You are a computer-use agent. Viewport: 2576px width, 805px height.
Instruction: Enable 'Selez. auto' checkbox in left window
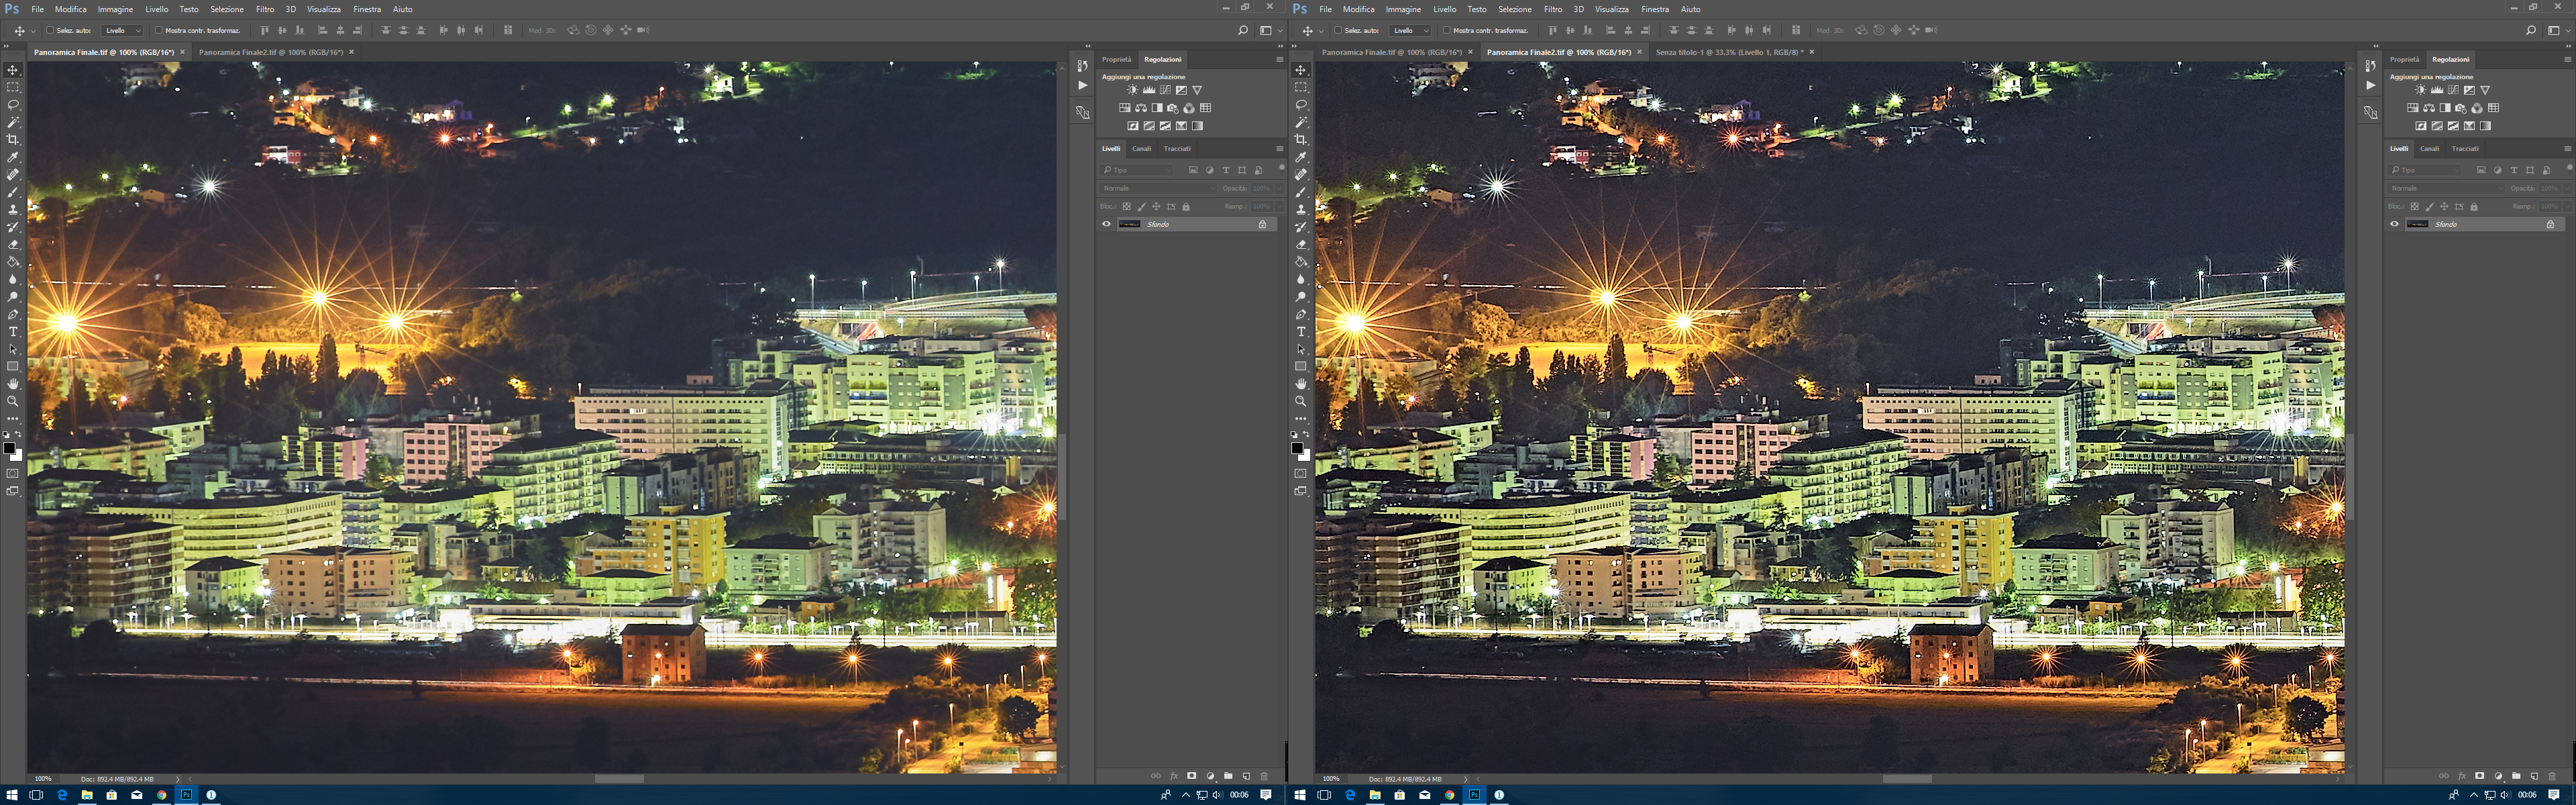[50, 30]
